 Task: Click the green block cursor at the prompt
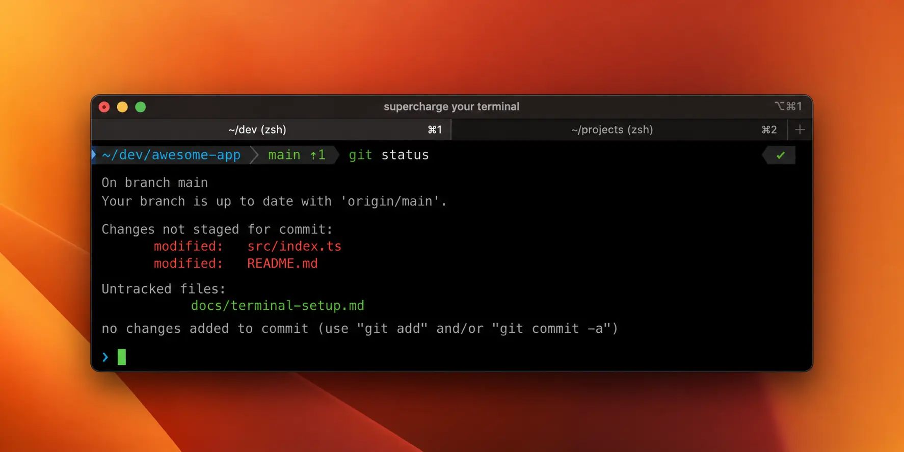click(121, 357)
